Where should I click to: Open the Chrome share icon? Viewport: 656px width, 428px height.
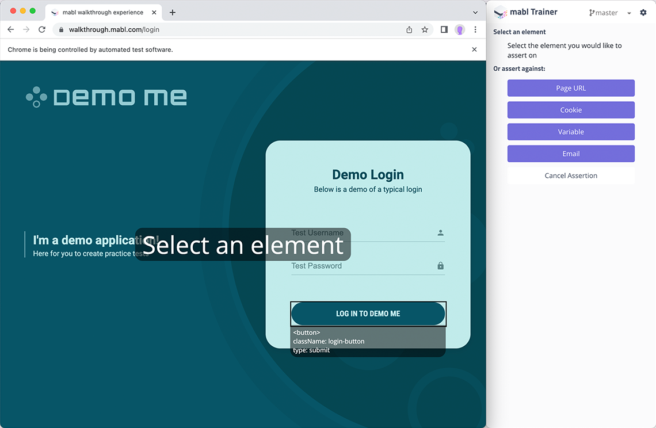[x=409, y=29]
